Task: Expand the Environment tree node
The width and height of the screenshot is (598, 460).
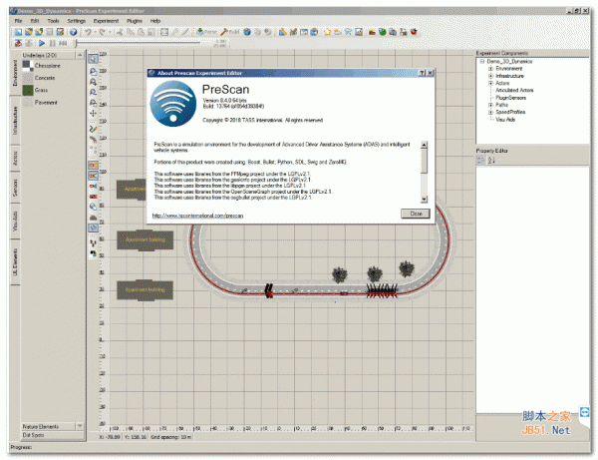Action: (x=488, y=68)
